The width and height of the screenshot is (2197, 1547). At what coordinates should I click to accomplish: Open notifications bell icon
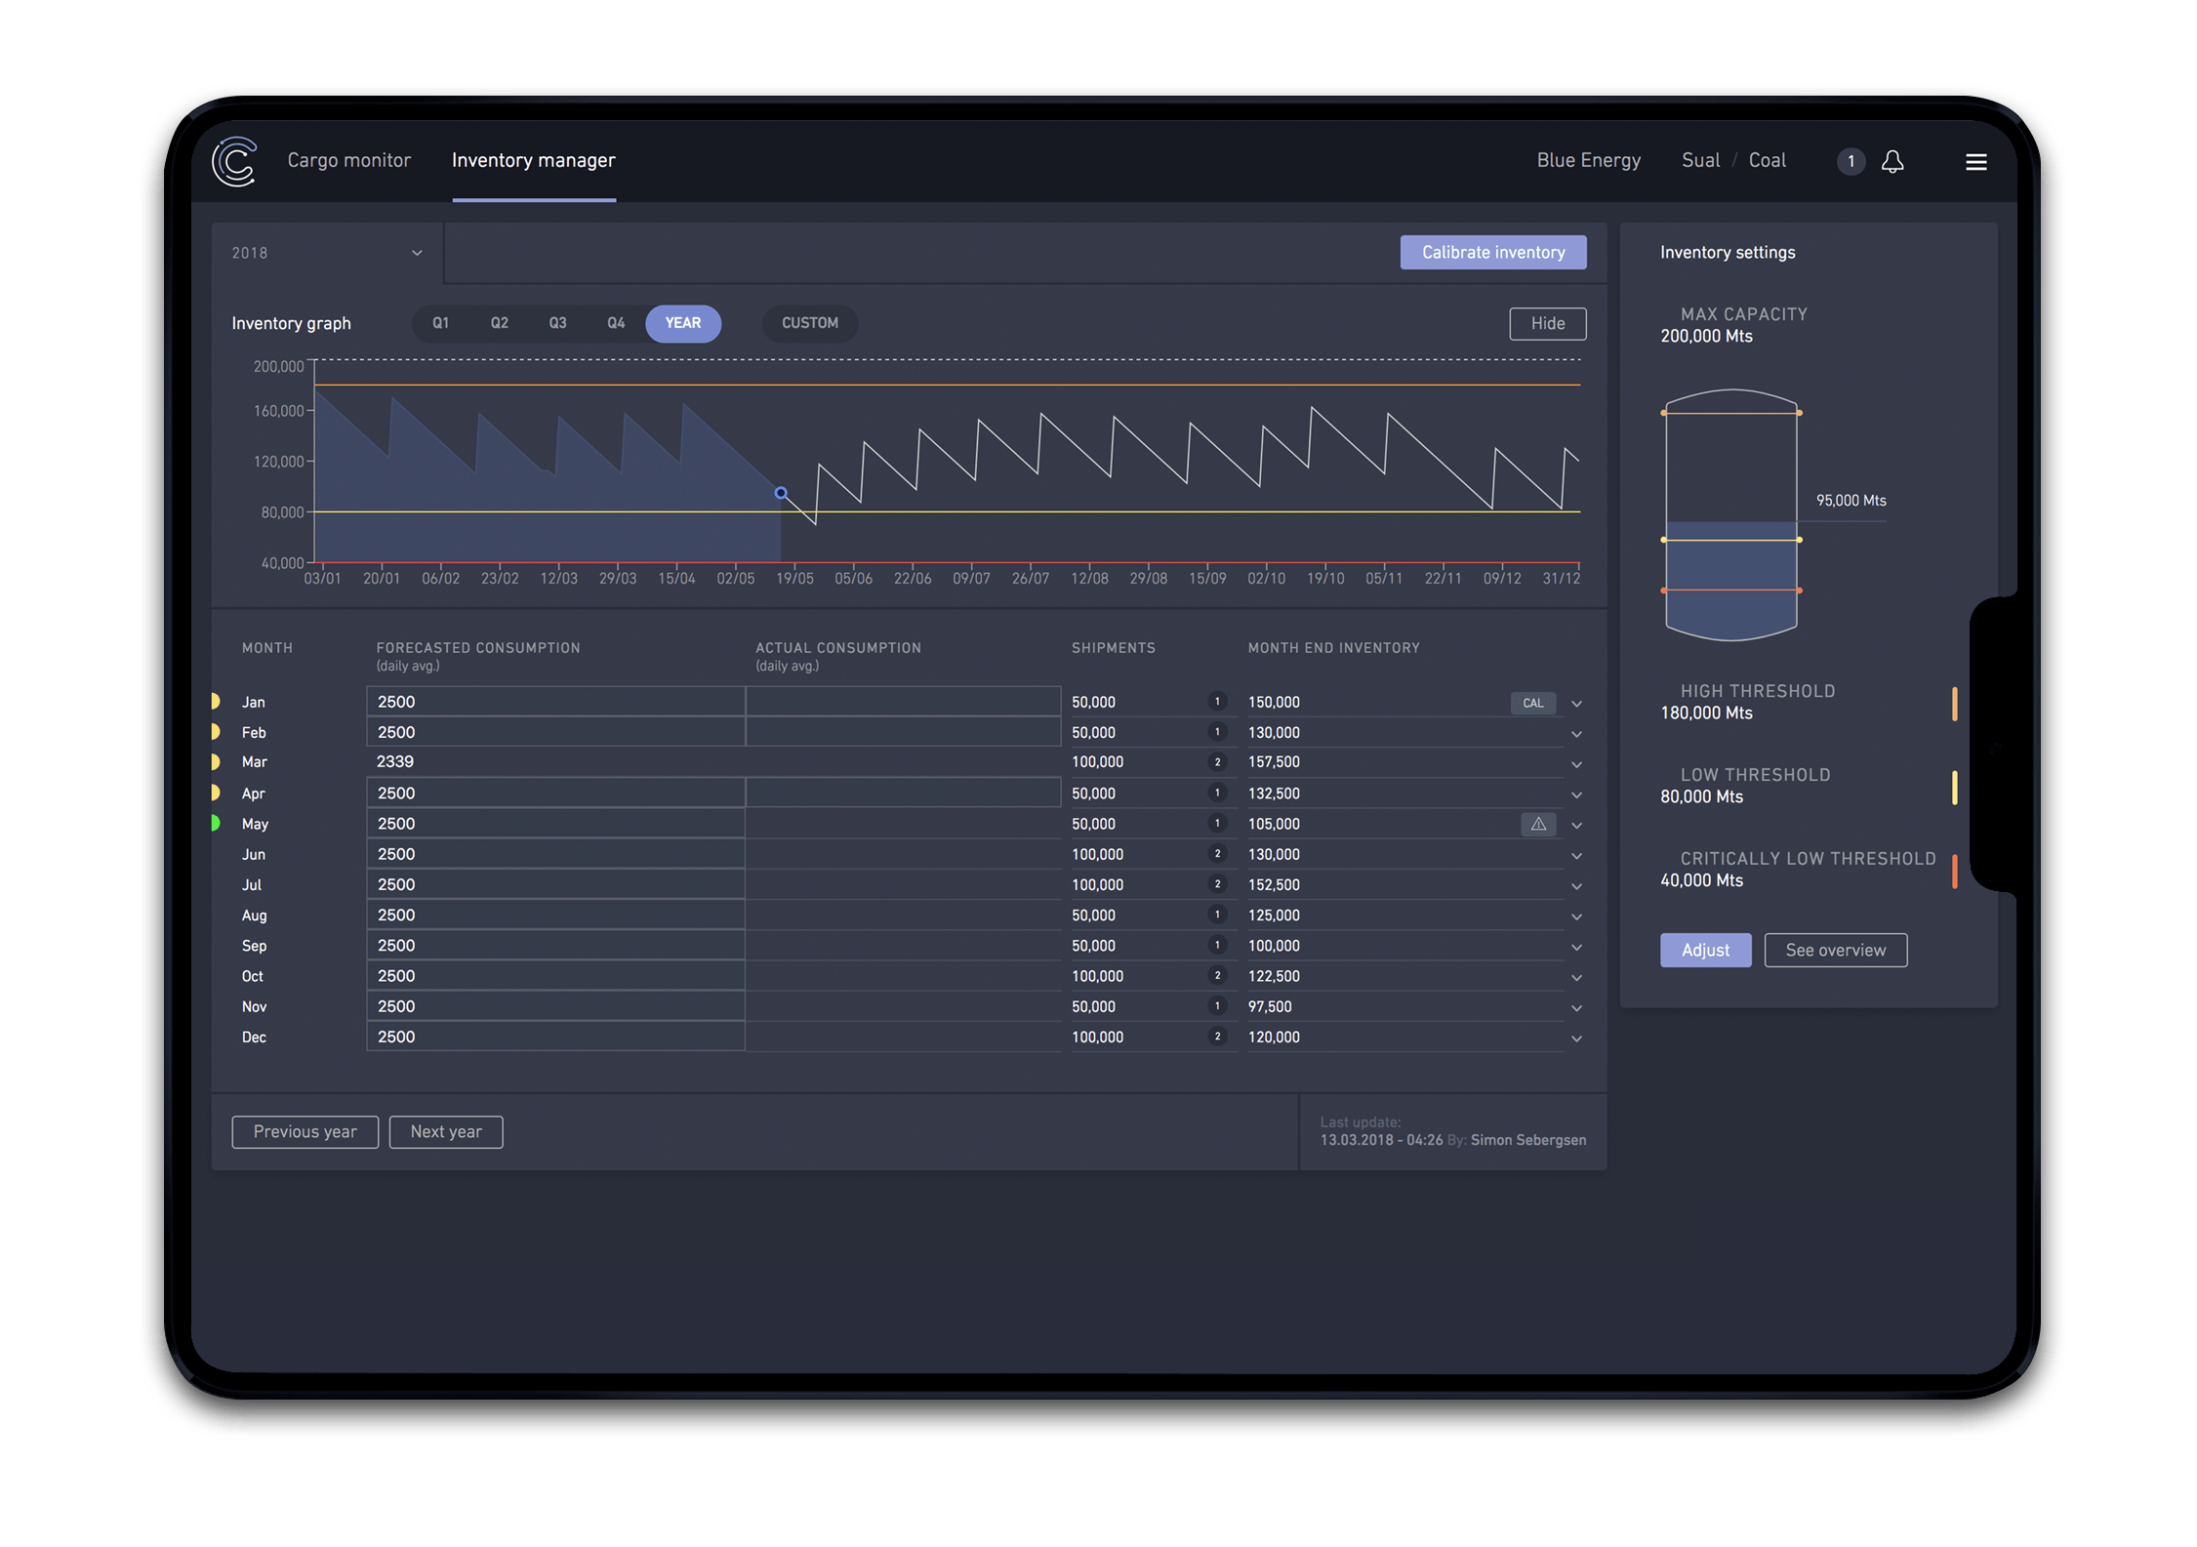pyautogui.click(x=1892, y=161)
